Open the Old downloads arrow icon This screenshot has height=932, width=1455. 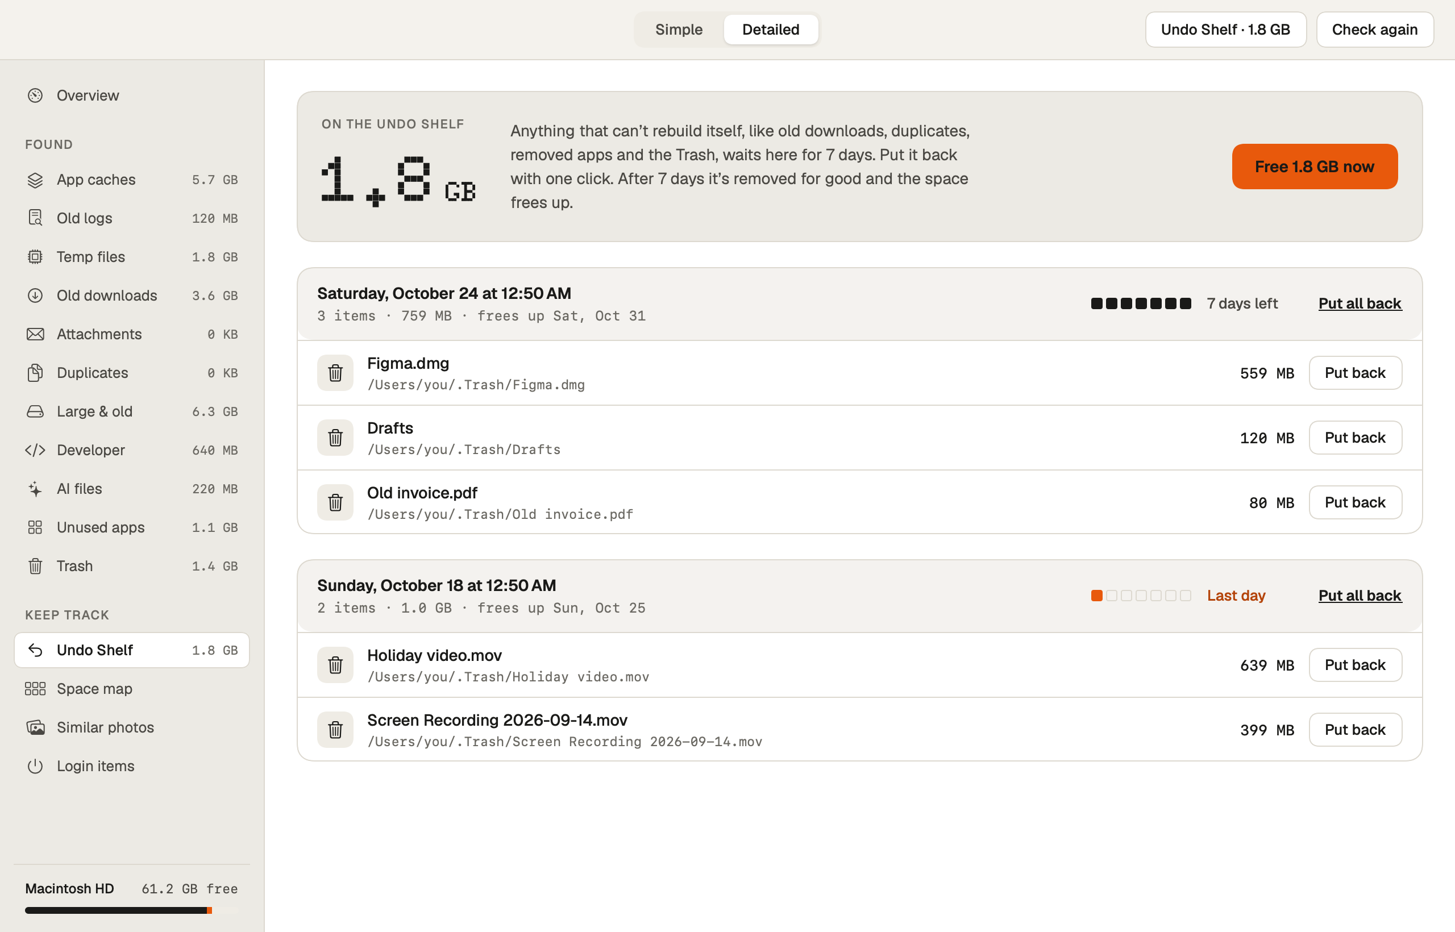pos(35,296)
